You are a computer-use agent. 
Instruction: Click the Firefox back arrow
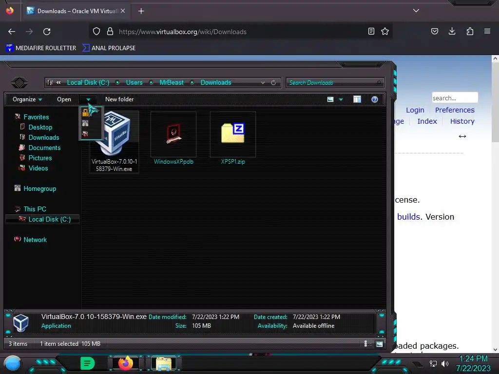click(x=12, y=32)
